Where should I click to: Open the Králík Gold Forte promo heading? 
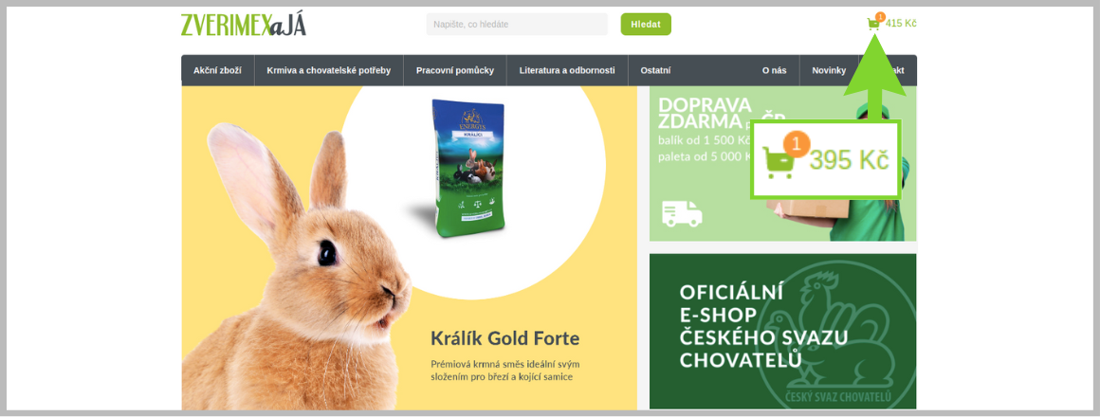pos(505,339)
